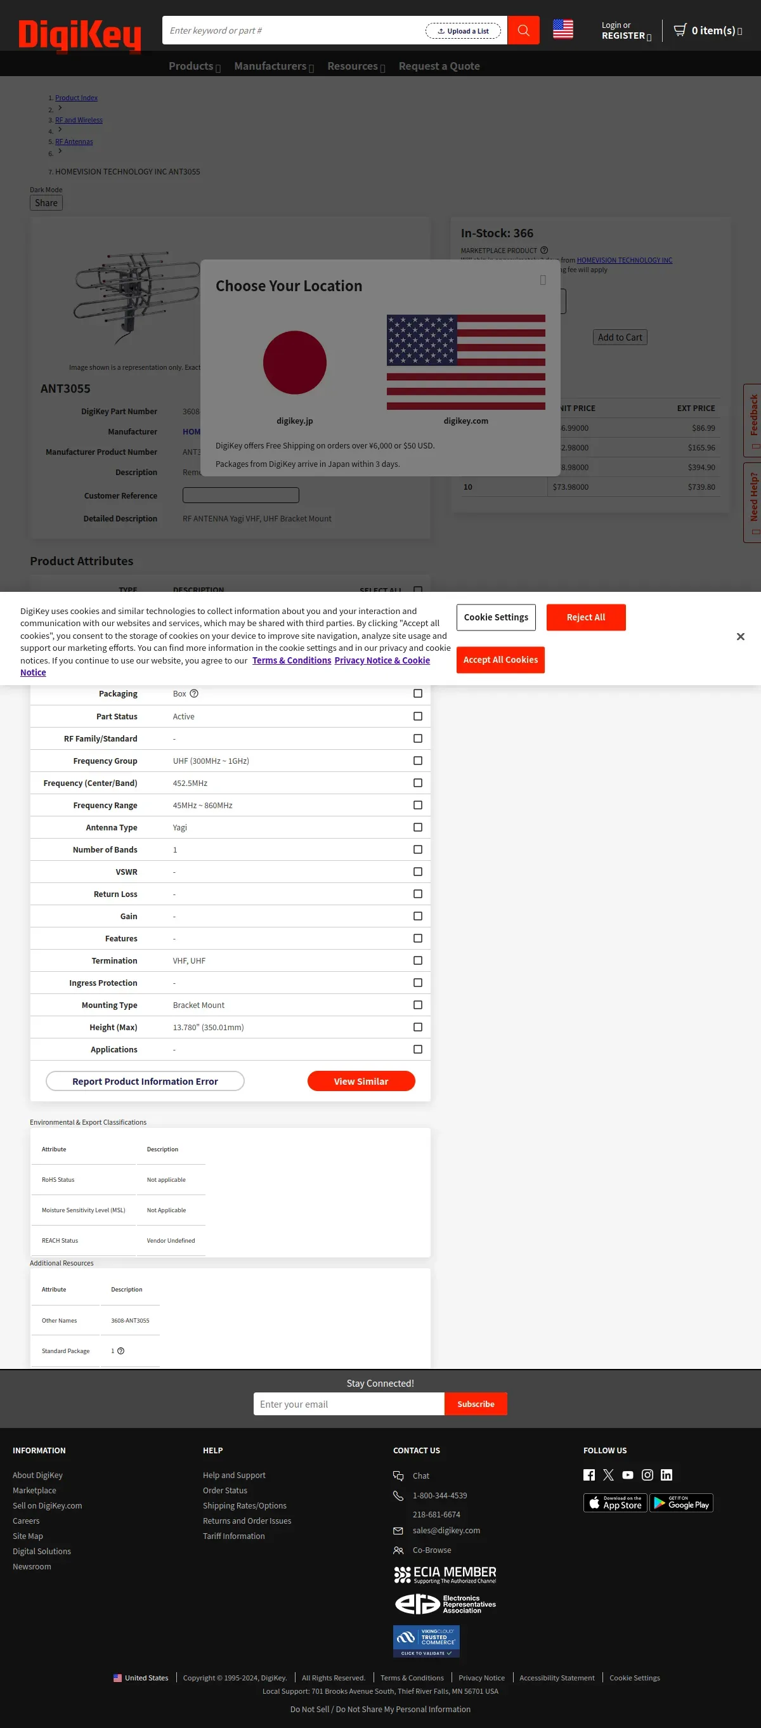Click the Packaging Box info icon
The image size is (761, 1728).
(194, 693)
